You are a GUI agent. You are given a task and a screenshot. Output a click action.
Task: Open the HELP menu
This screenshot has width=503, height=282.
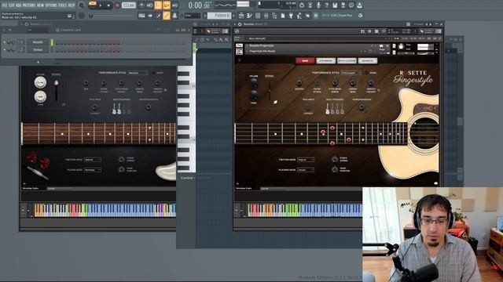72,5
